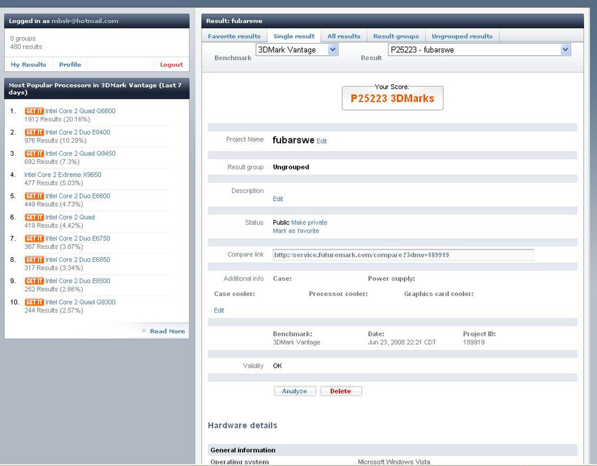
Task: Click Edit under Description
Action: [277, 199]
